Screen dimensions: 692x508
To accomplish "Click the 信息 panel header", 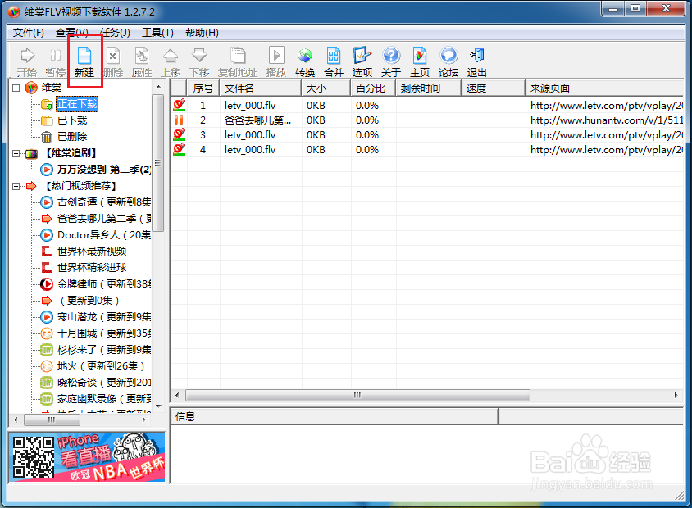I will (334, 416).
